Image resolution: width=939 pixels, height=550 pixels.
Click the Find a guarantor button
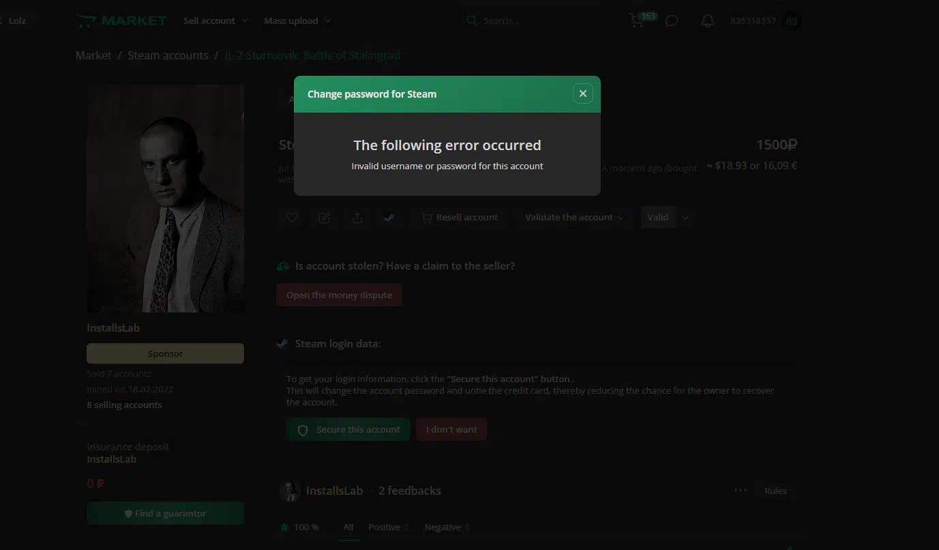pos(165,513)
